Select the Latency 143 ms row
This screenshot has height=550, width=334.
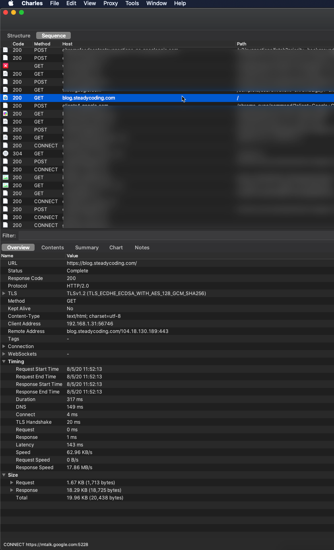167,445
